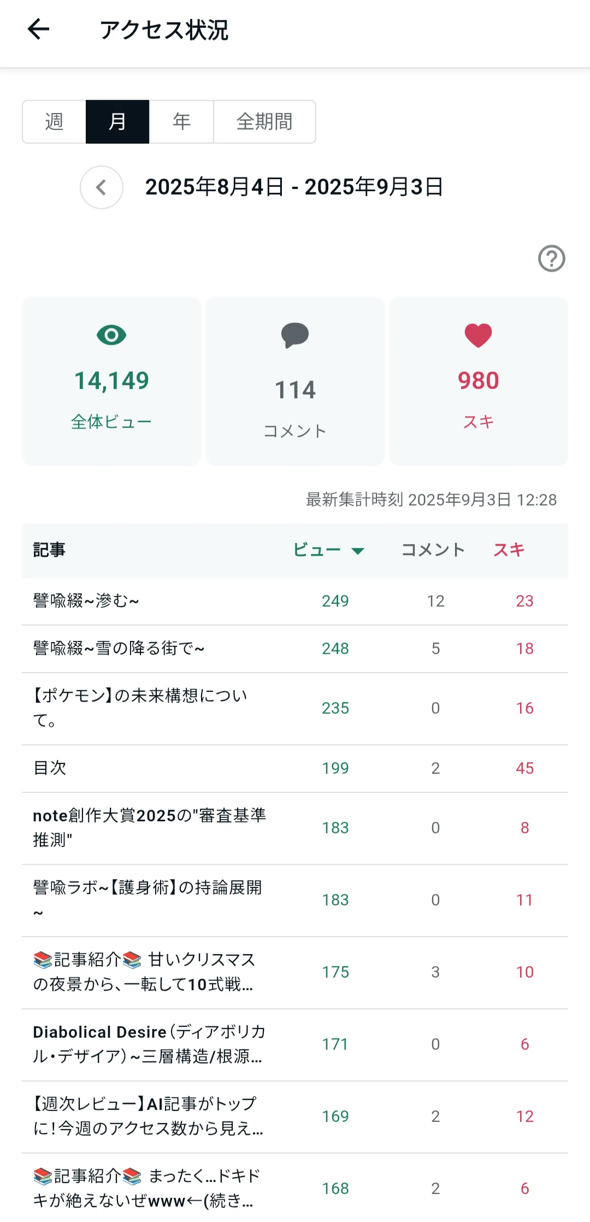Image resolution: width=590 pixels, height=1222 pixels.
Task: Open article 譬喩綴~雪の降る街で~
Action: click(295, 649)
